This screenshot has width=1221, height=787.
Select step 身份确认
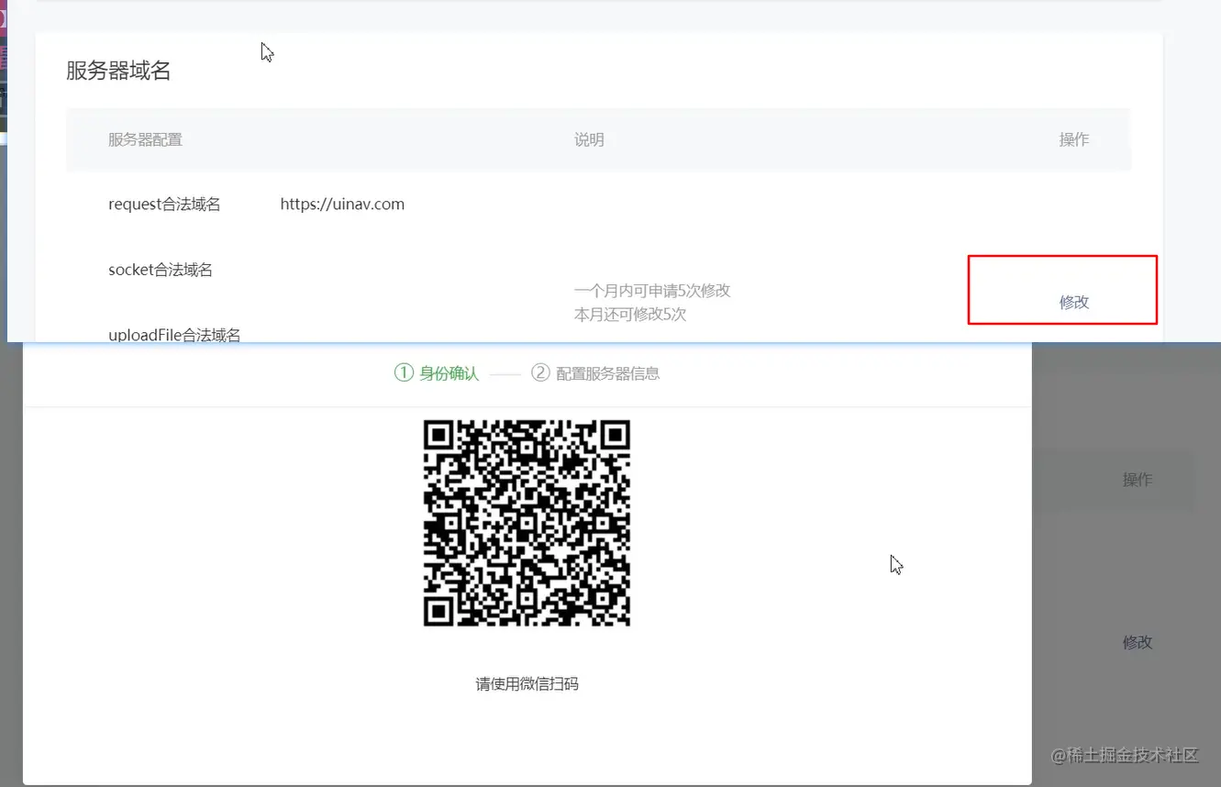[437, 373]
